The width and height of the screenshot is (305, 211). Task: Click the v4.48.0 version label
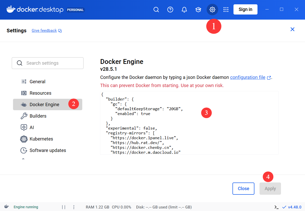pyautogui.click(x=295, y=207)
